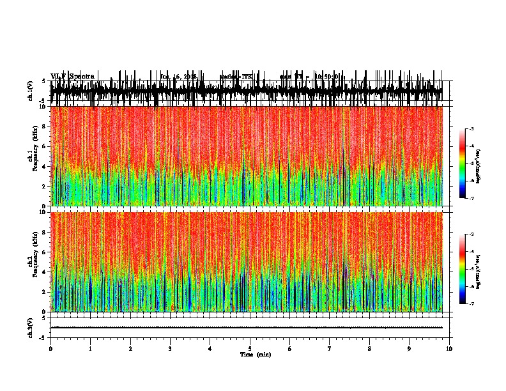This screenshot has width=506, height=391.
Task: Click time-axis tick label '7'
Action: pyautogui.click(x=330, y=349)
